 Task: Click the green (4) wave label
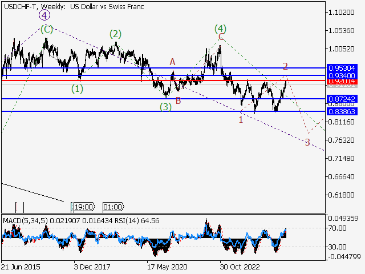(221, 28)
